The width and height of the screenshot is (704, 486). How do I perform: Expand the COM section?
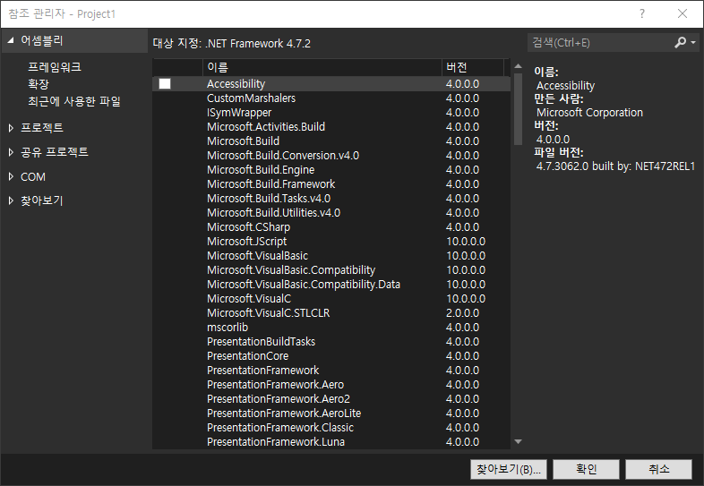(x=11, y=177)
